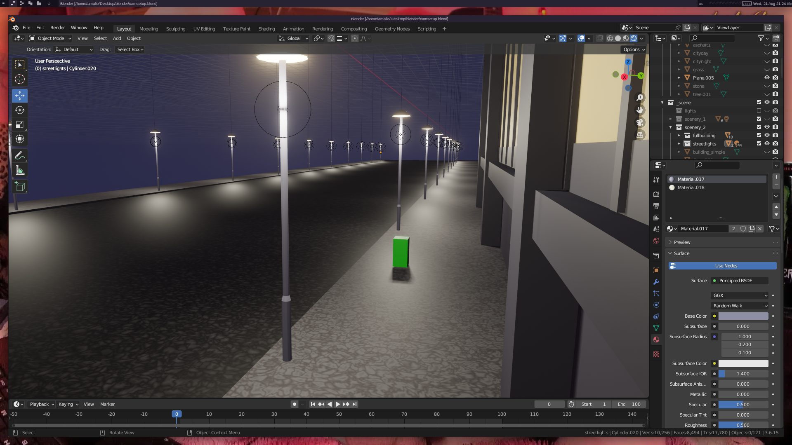Select the Move tool in toolbar

tap(19, 96)
